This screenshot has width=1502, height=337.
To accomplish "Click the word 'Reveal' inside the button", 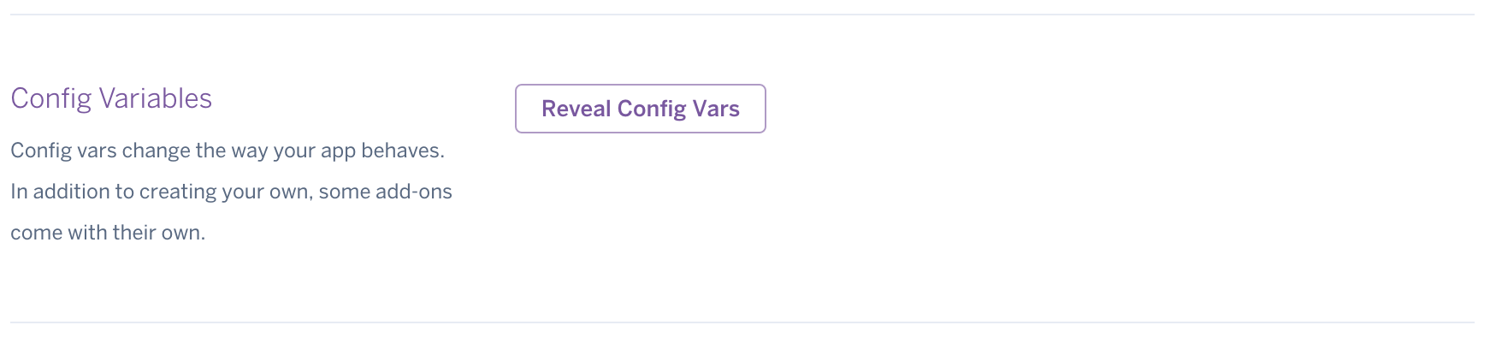I will click(576, 109).
